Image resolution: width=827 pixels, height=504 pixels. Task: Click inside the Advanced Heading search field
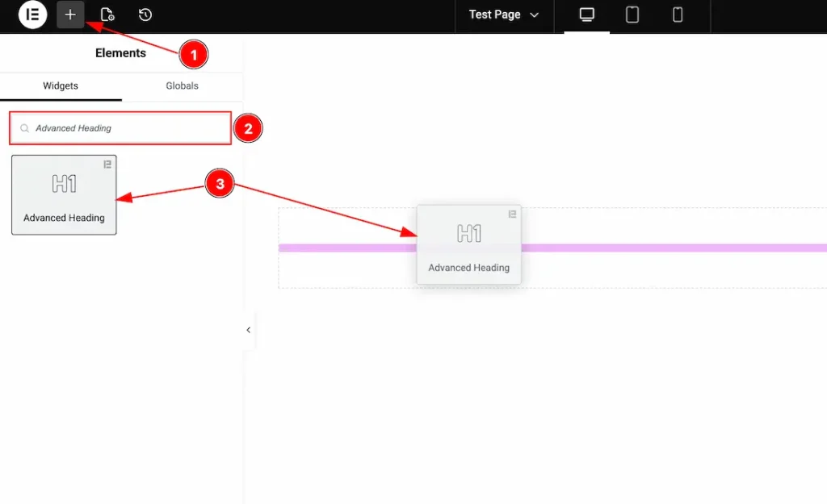click(x=121, y=127)
